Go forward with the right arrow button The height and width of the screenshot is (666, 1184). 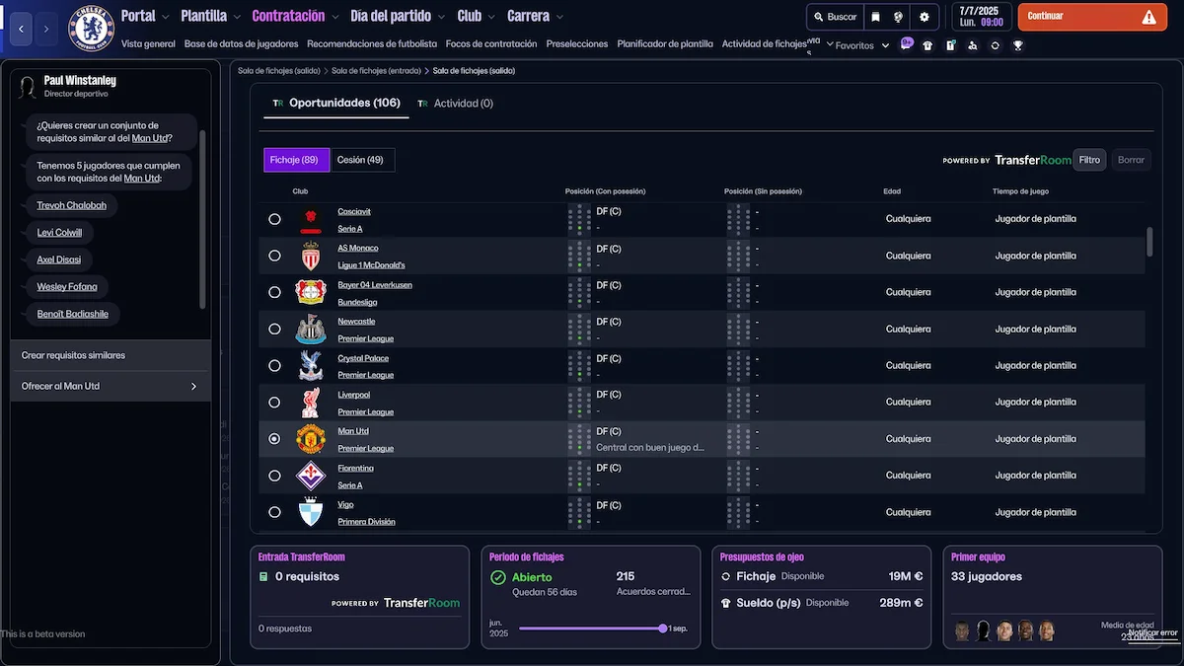click(x=46, y=29)
